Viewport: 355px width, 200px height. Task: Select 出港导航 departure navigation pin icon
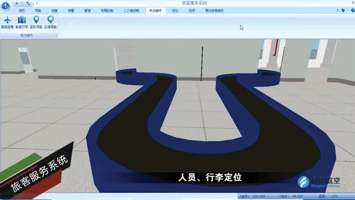[51, 22]
